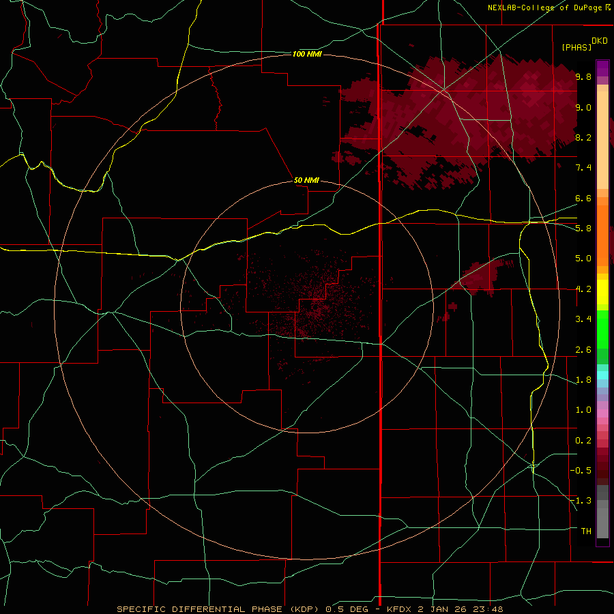Pick the purple top segment of color bar
The width and height of the screenshot is (614, 614).
(x=602, y=68)
